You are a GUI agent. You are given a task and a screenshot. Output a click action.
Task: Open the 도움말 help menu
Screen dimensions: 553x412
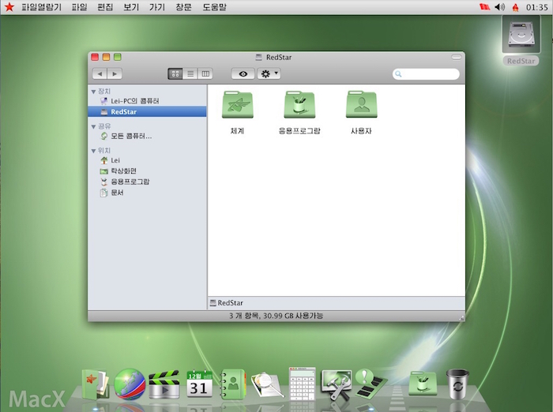click(x=214, y=7)
